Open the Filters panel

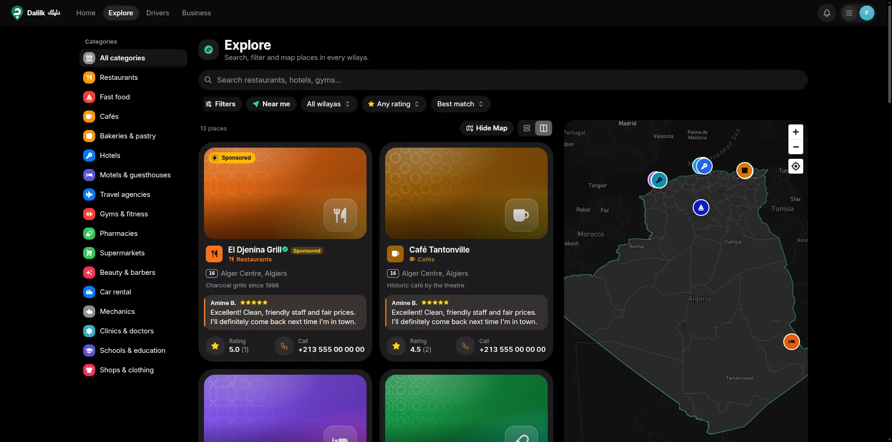[x=221, y=104]
